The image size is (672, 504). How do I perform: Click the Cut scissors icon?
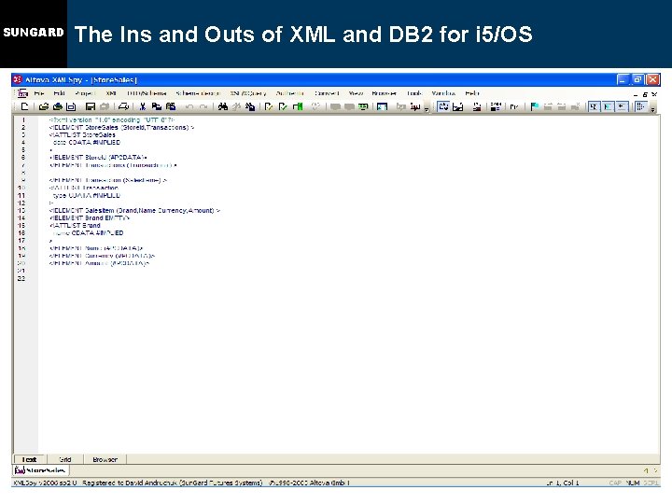pyautogui.click(x=143, y=106)
